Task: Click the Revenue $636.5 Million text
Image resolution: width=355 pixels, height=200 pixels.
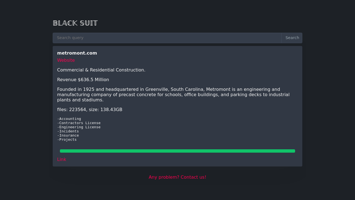Action: tap(83, 80)
